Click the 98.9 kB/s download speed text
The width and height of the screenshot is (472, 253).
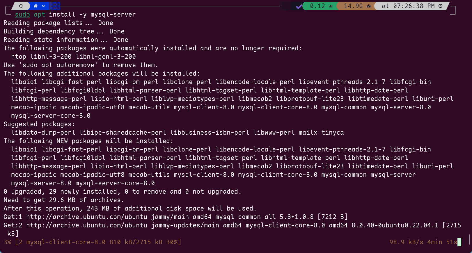click(406, 242)
